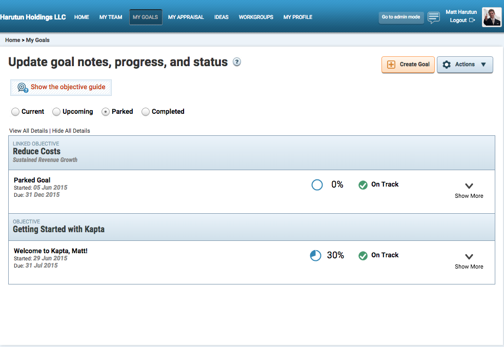Click the View All Details link

[x=29, y=131]
